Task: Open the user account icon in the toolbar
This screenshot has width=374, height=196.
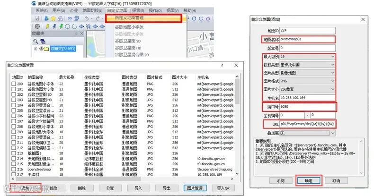Action: coord(46,18)
